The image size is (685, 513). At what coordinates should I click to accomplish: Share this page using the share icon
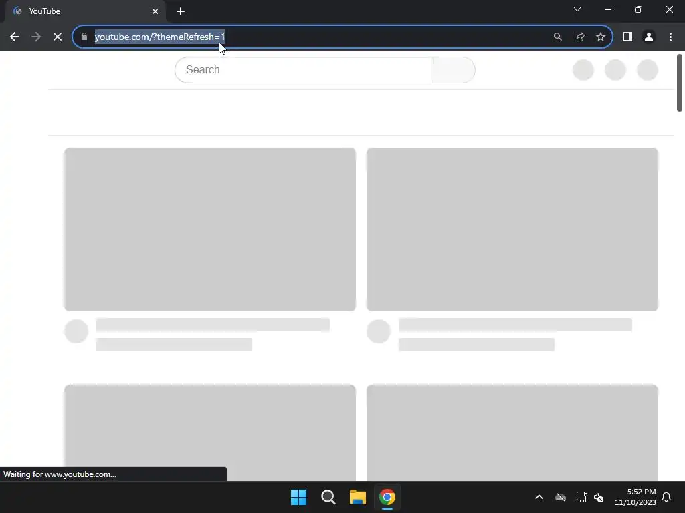click(579, 37)
